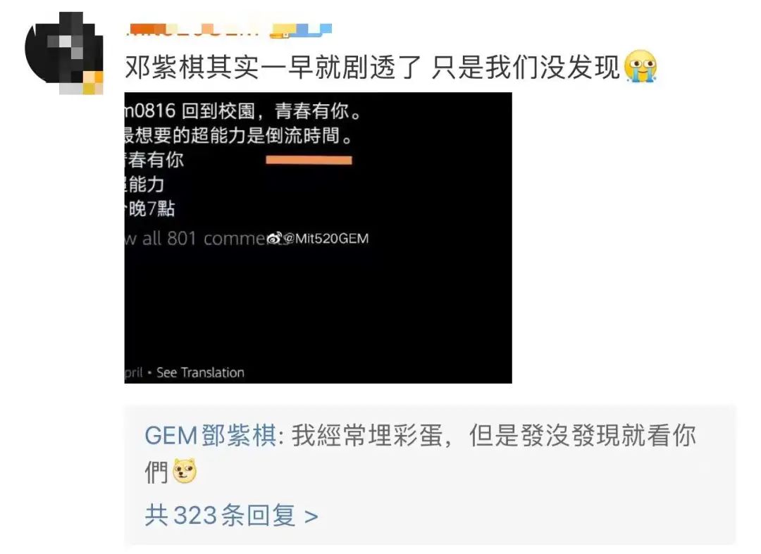
Task: Click the line 回到校園，青春有你
Action: [272, 111]
